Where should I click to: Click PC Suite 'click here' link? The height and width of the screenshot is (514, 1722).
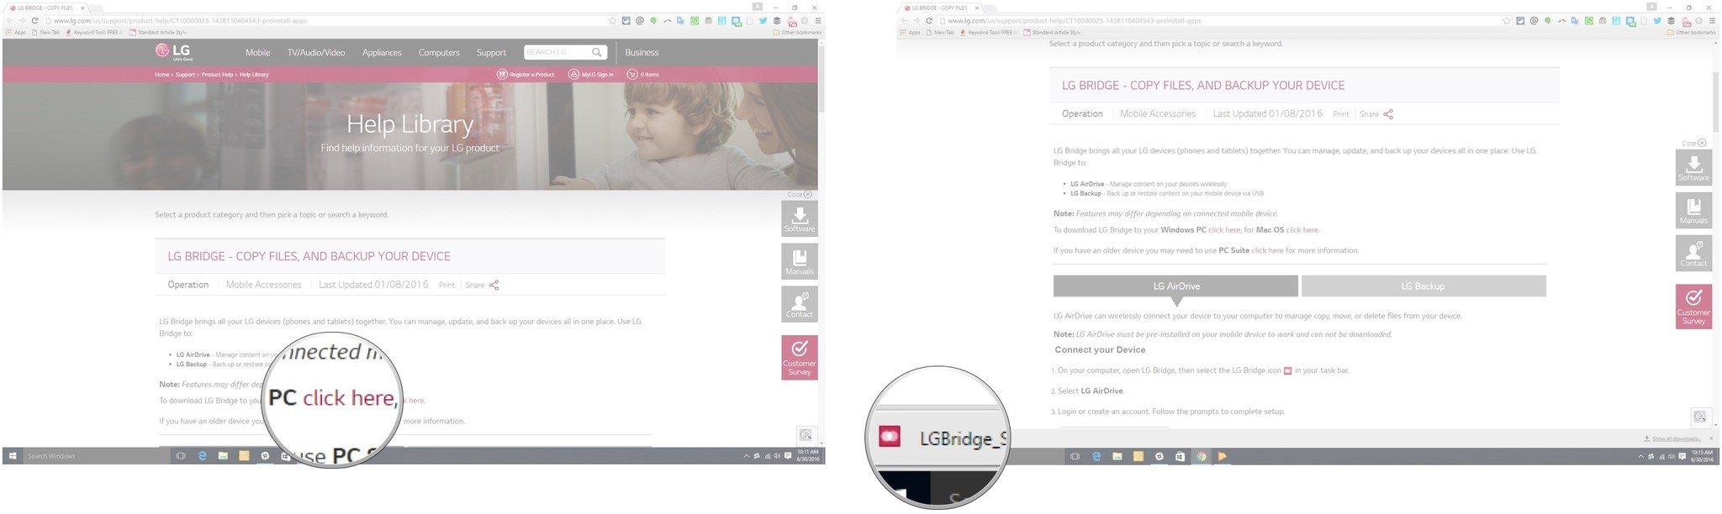(1267, 250)
